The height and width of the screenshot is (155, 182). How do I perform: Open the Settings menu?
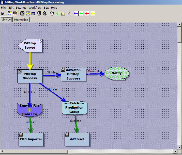coord(21,8)
